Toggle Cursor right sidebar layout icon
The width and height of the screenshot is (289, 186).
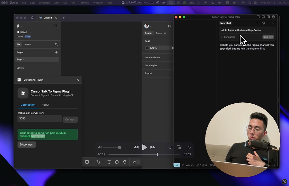pyautogui.click(x=268, y=17)
